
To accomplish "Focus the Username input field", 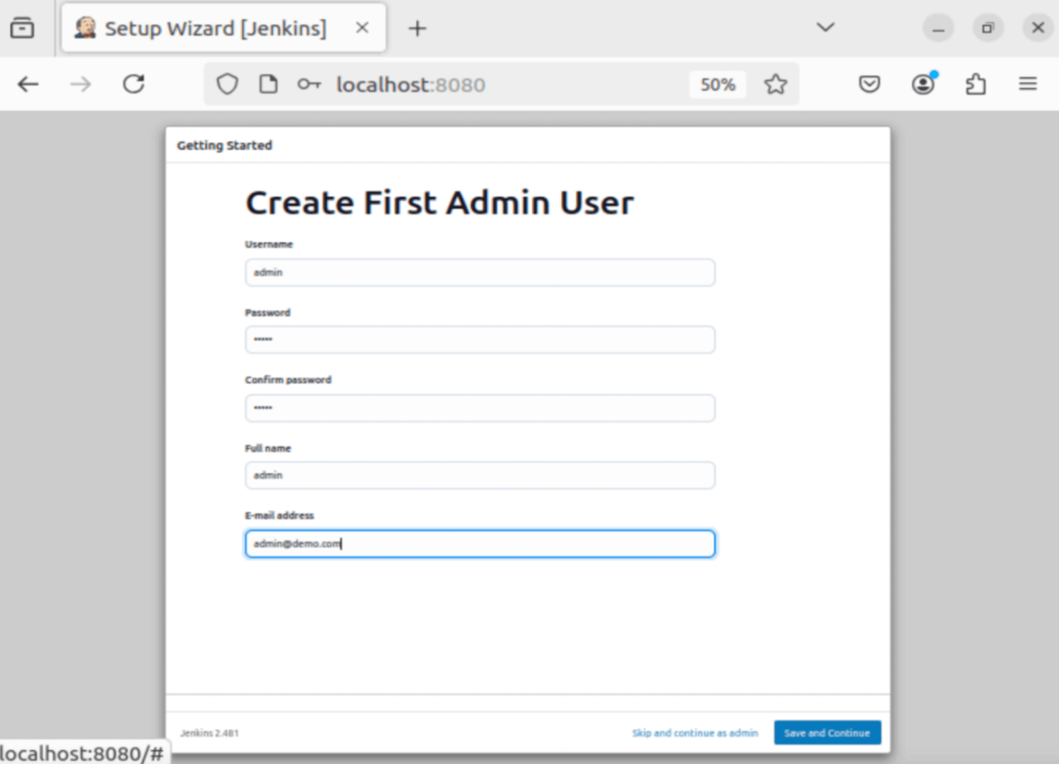I will [480, 273].
